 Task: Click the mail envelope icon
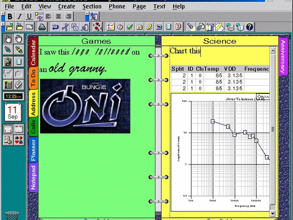pyautogui.click(x=29, y=27)
